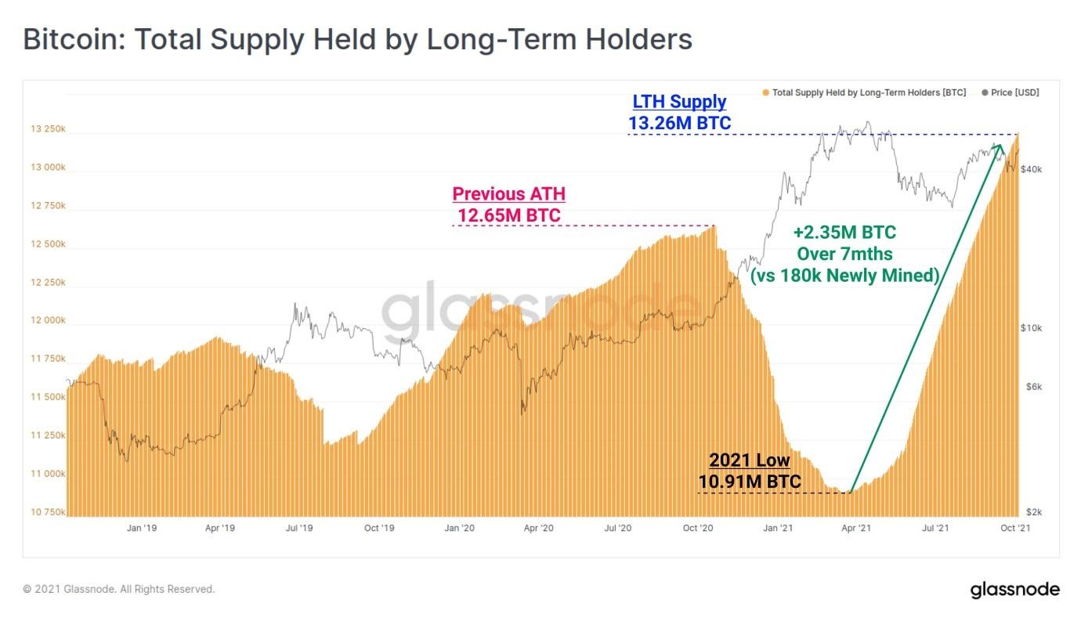
Task: Click the $40k right axis label
Action: [1031, 169]
